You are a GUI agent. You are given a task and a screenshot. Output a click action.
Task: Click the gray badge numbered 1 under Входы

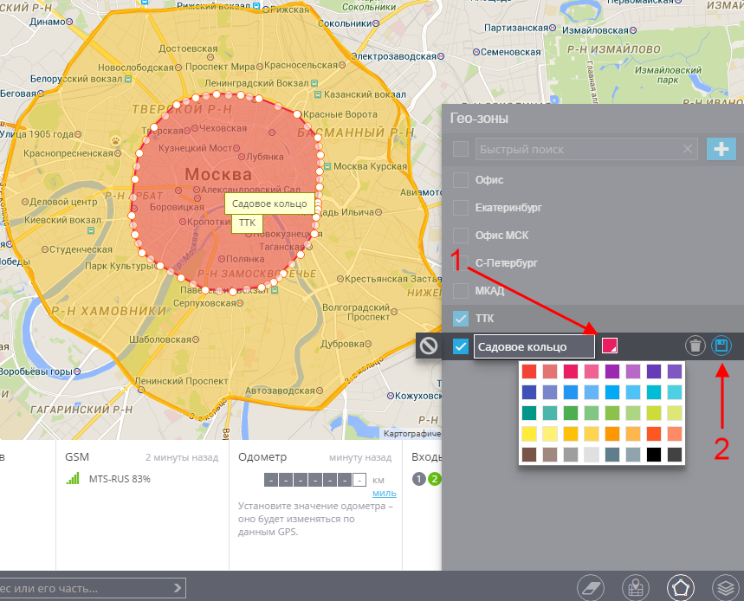tap(418, 479)
